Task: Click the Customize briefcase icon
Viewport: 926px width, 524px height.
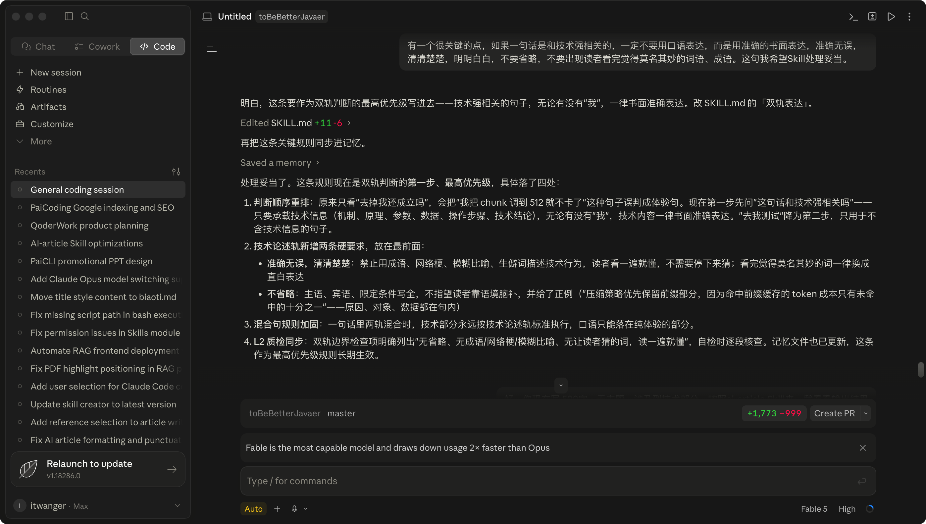Action: click(x=20, y=124)
